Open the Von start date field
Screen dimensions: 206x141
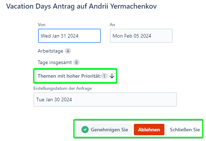pyautogui.click(x=69, y=36)
